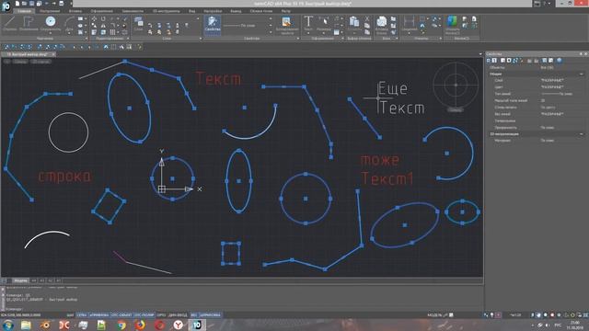Expand the Редактирование panel arrow
589x331 pixels.
coord(128,39)
